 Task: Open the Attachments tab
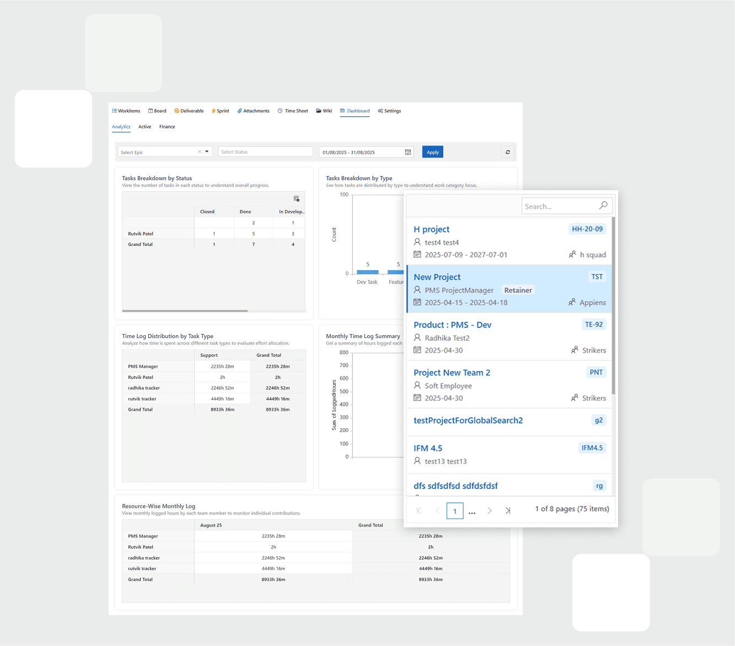[x=254, y=111]
